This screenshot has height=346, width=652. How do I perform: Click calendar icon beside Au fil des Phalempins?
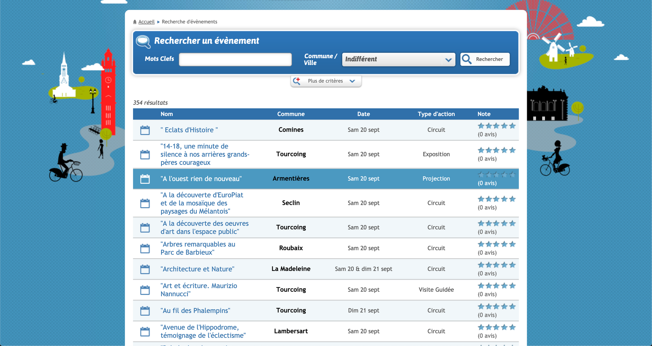pos(145,311)
